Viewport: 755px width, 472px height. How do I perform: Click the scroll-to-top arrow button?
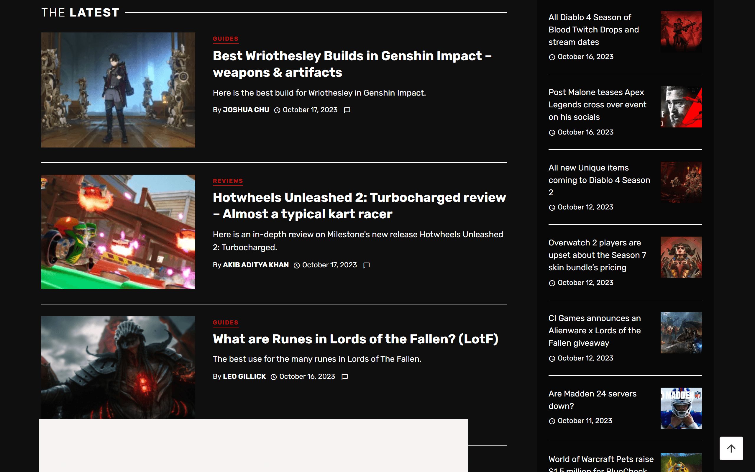(x=731, y=448)
